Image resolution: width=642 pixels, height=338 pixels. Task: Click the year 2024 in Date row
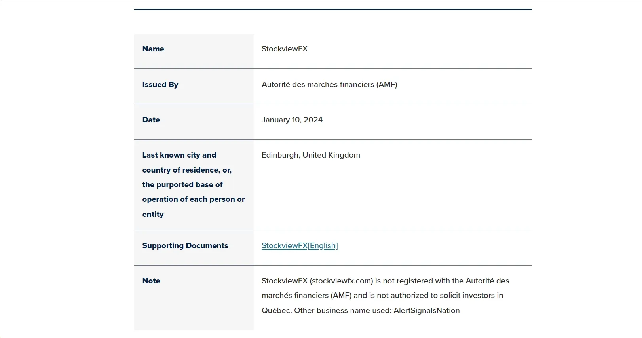(x=313, y=120)
